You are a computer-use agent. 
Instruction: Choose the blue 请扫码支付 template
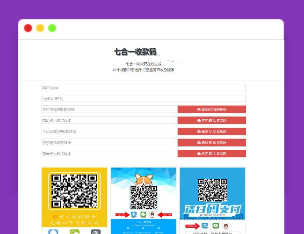pos(212,200)
